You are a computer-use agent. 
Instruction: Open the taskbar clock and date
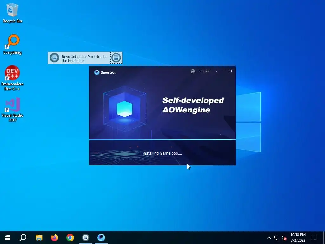[x=298, y=238]
